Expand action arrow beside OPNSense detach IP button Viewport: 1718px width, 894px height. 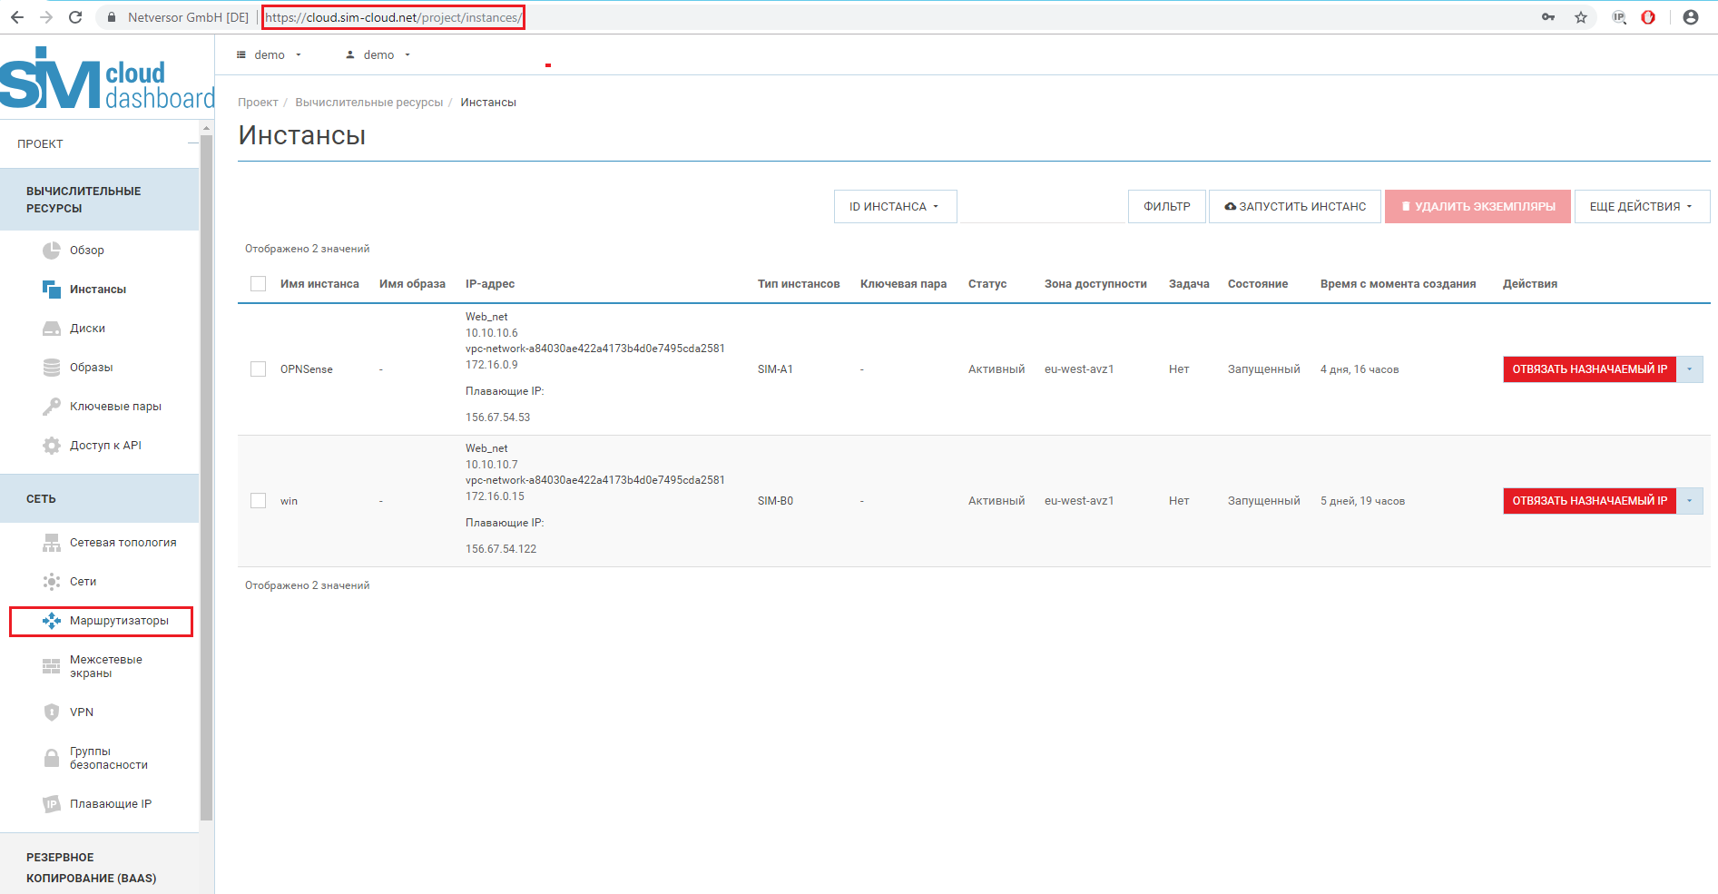(x=1689, y=369)
